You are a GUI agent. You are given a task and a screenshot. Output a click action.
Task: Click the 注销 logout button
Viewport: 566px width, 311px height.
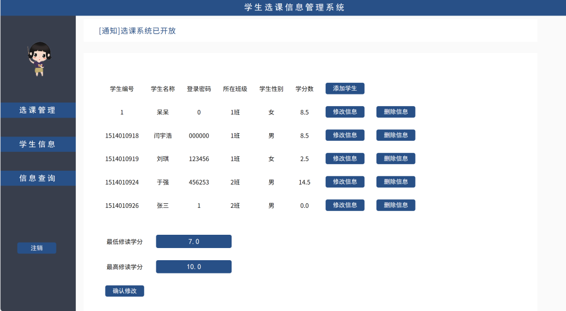pos(37,248)
